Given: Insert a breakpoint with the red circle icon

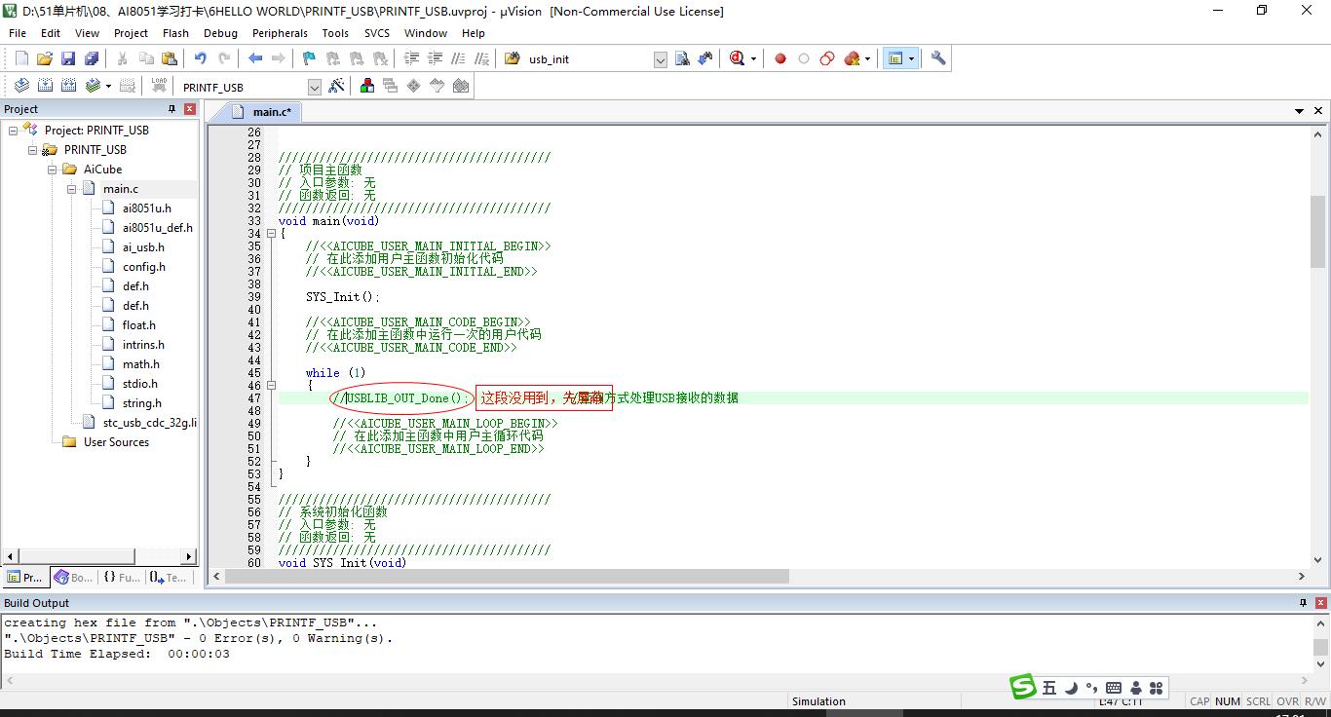Looking at the screenshot, I should [780, 58].
